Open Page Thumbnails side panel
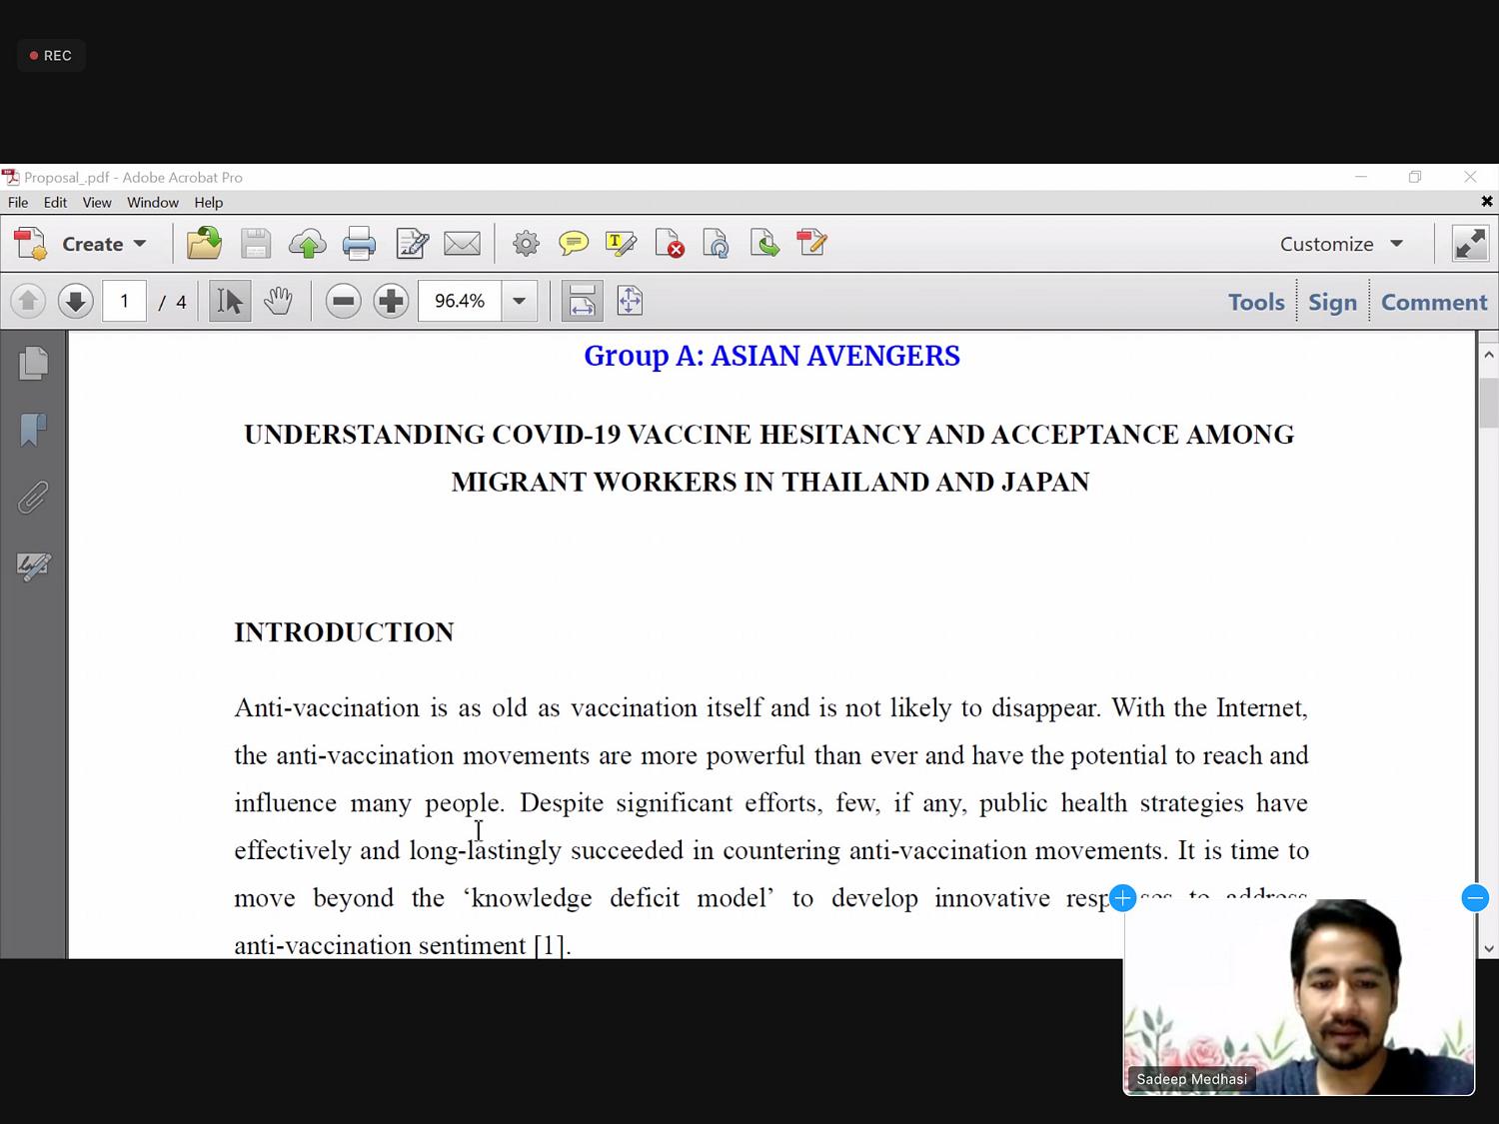 tap(33, 363)
